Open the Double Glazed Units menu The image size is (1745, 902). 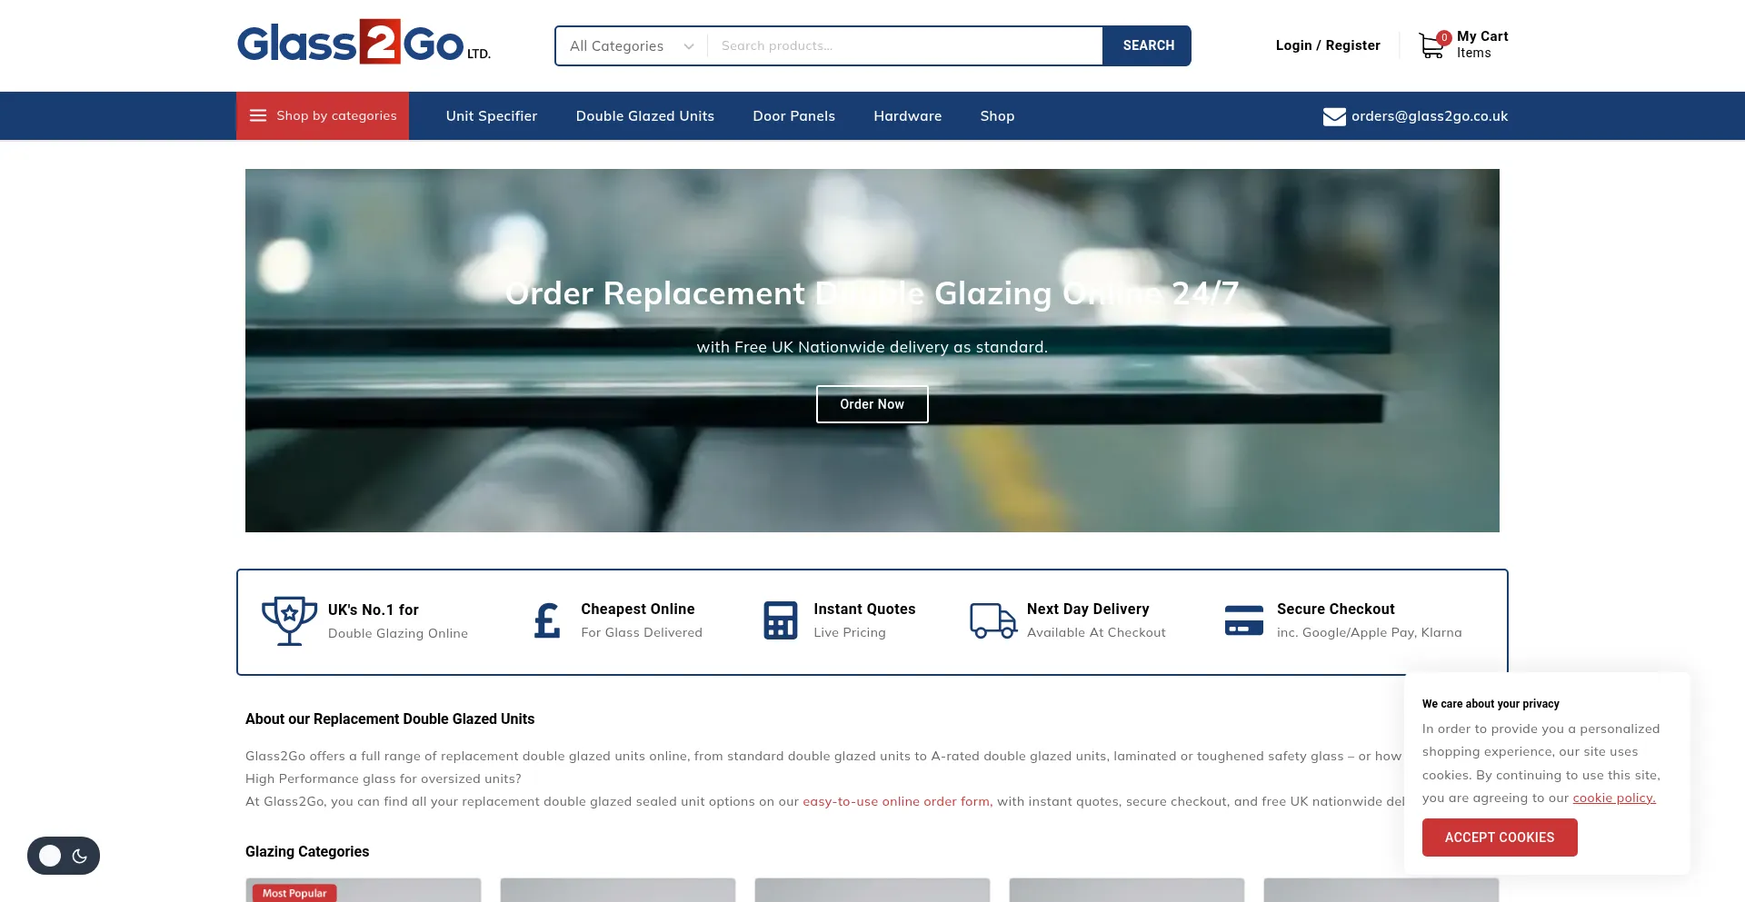point(644,116)
